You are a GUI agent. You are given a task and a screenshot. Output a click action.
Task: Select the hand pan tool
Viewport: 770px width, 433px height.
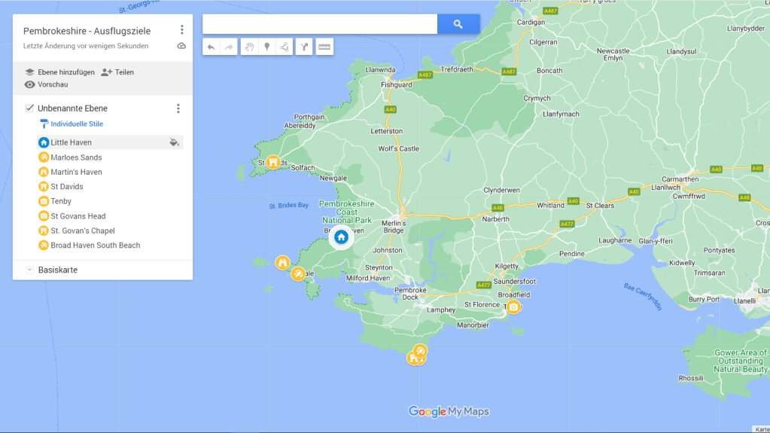pos(248,47)
